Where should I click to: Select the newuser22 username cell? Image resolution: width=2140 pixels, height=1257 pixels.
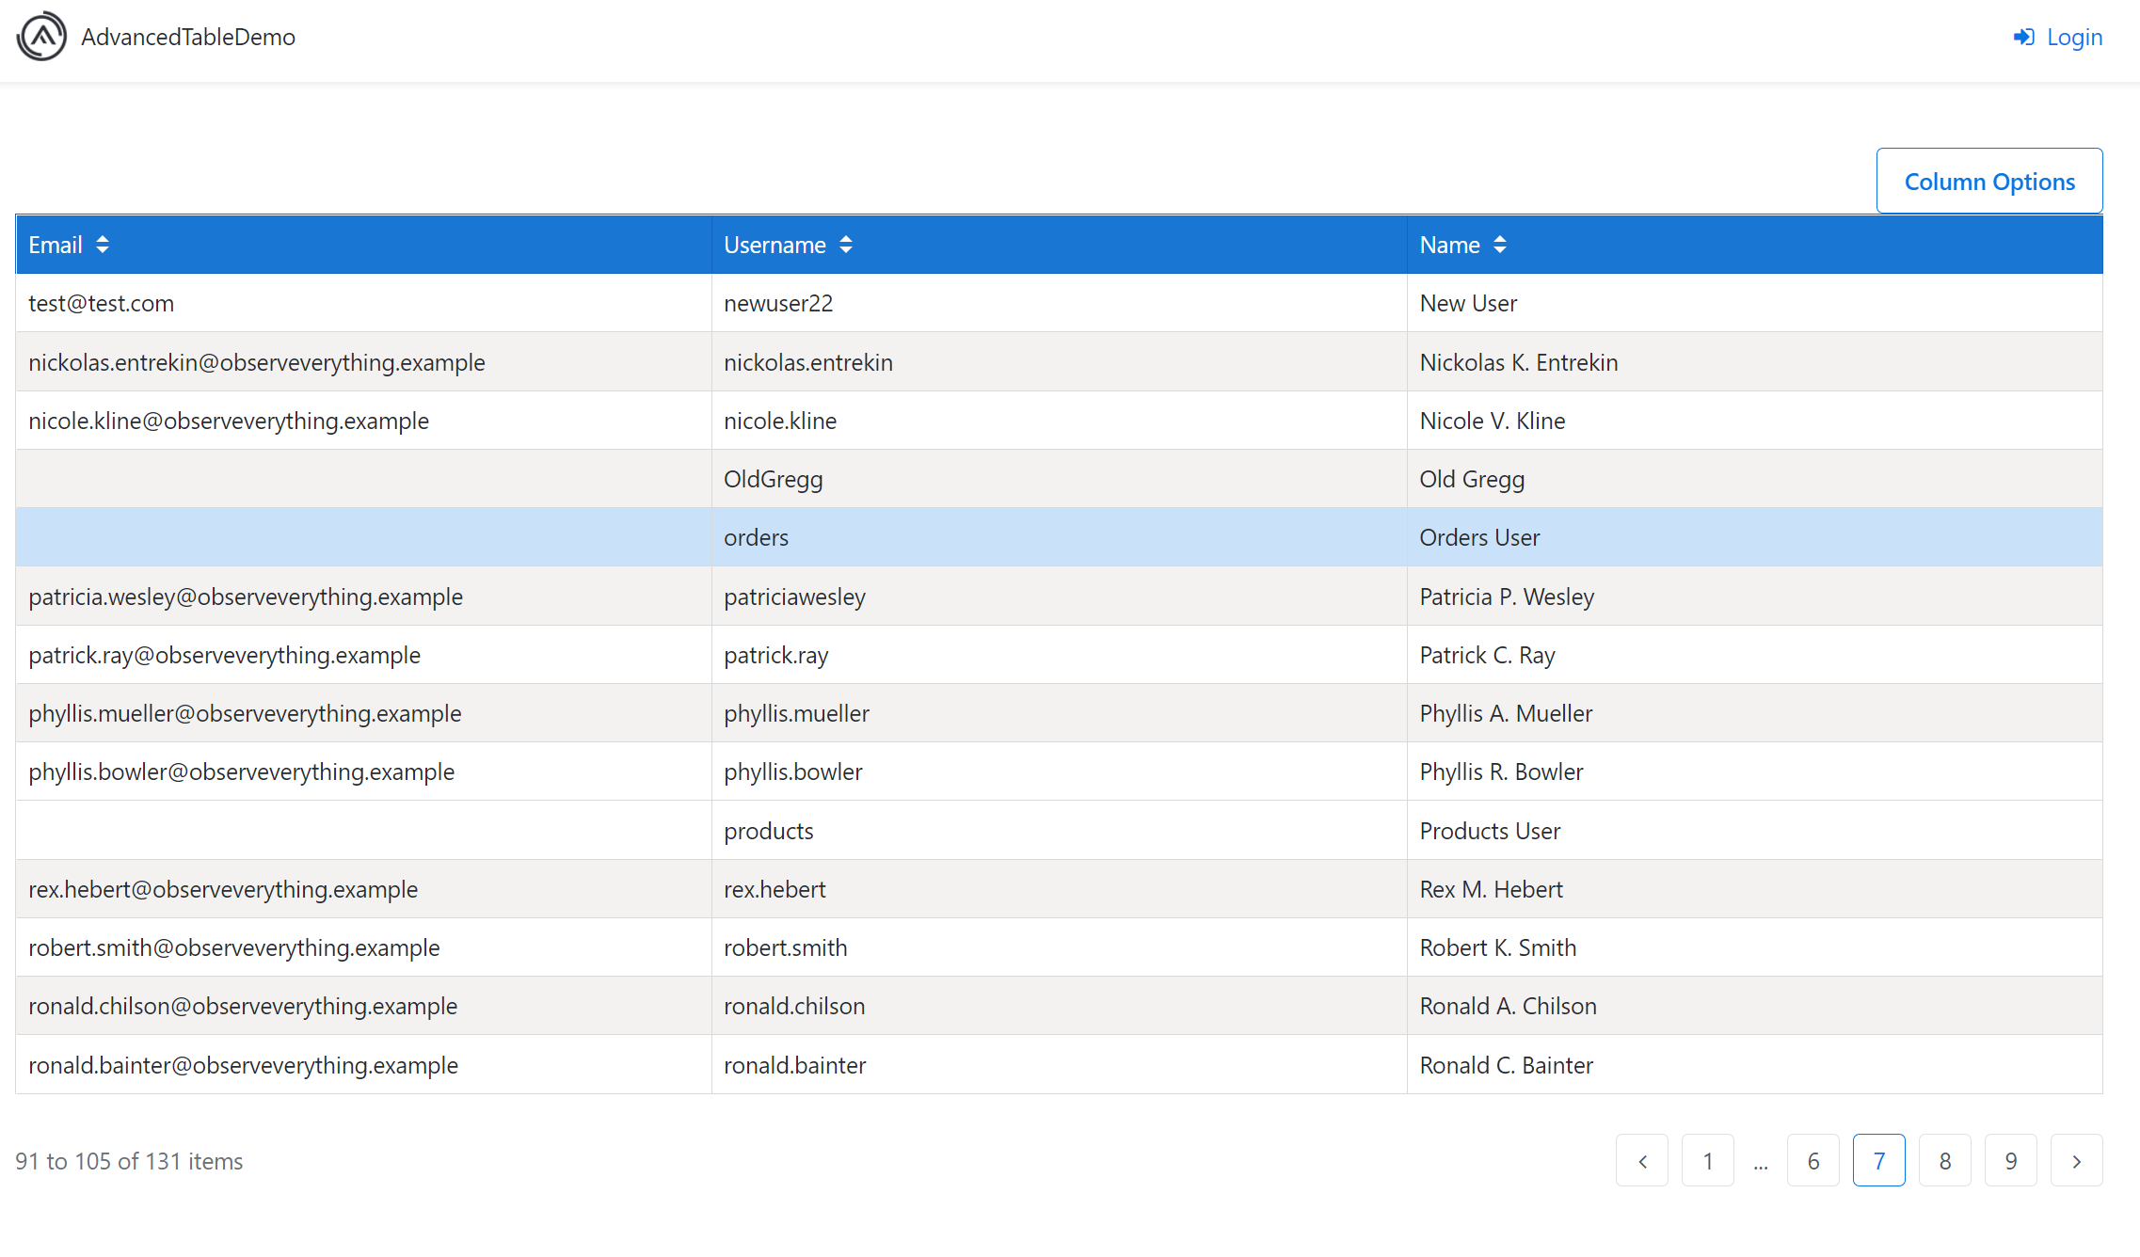tap(1059, 303)
